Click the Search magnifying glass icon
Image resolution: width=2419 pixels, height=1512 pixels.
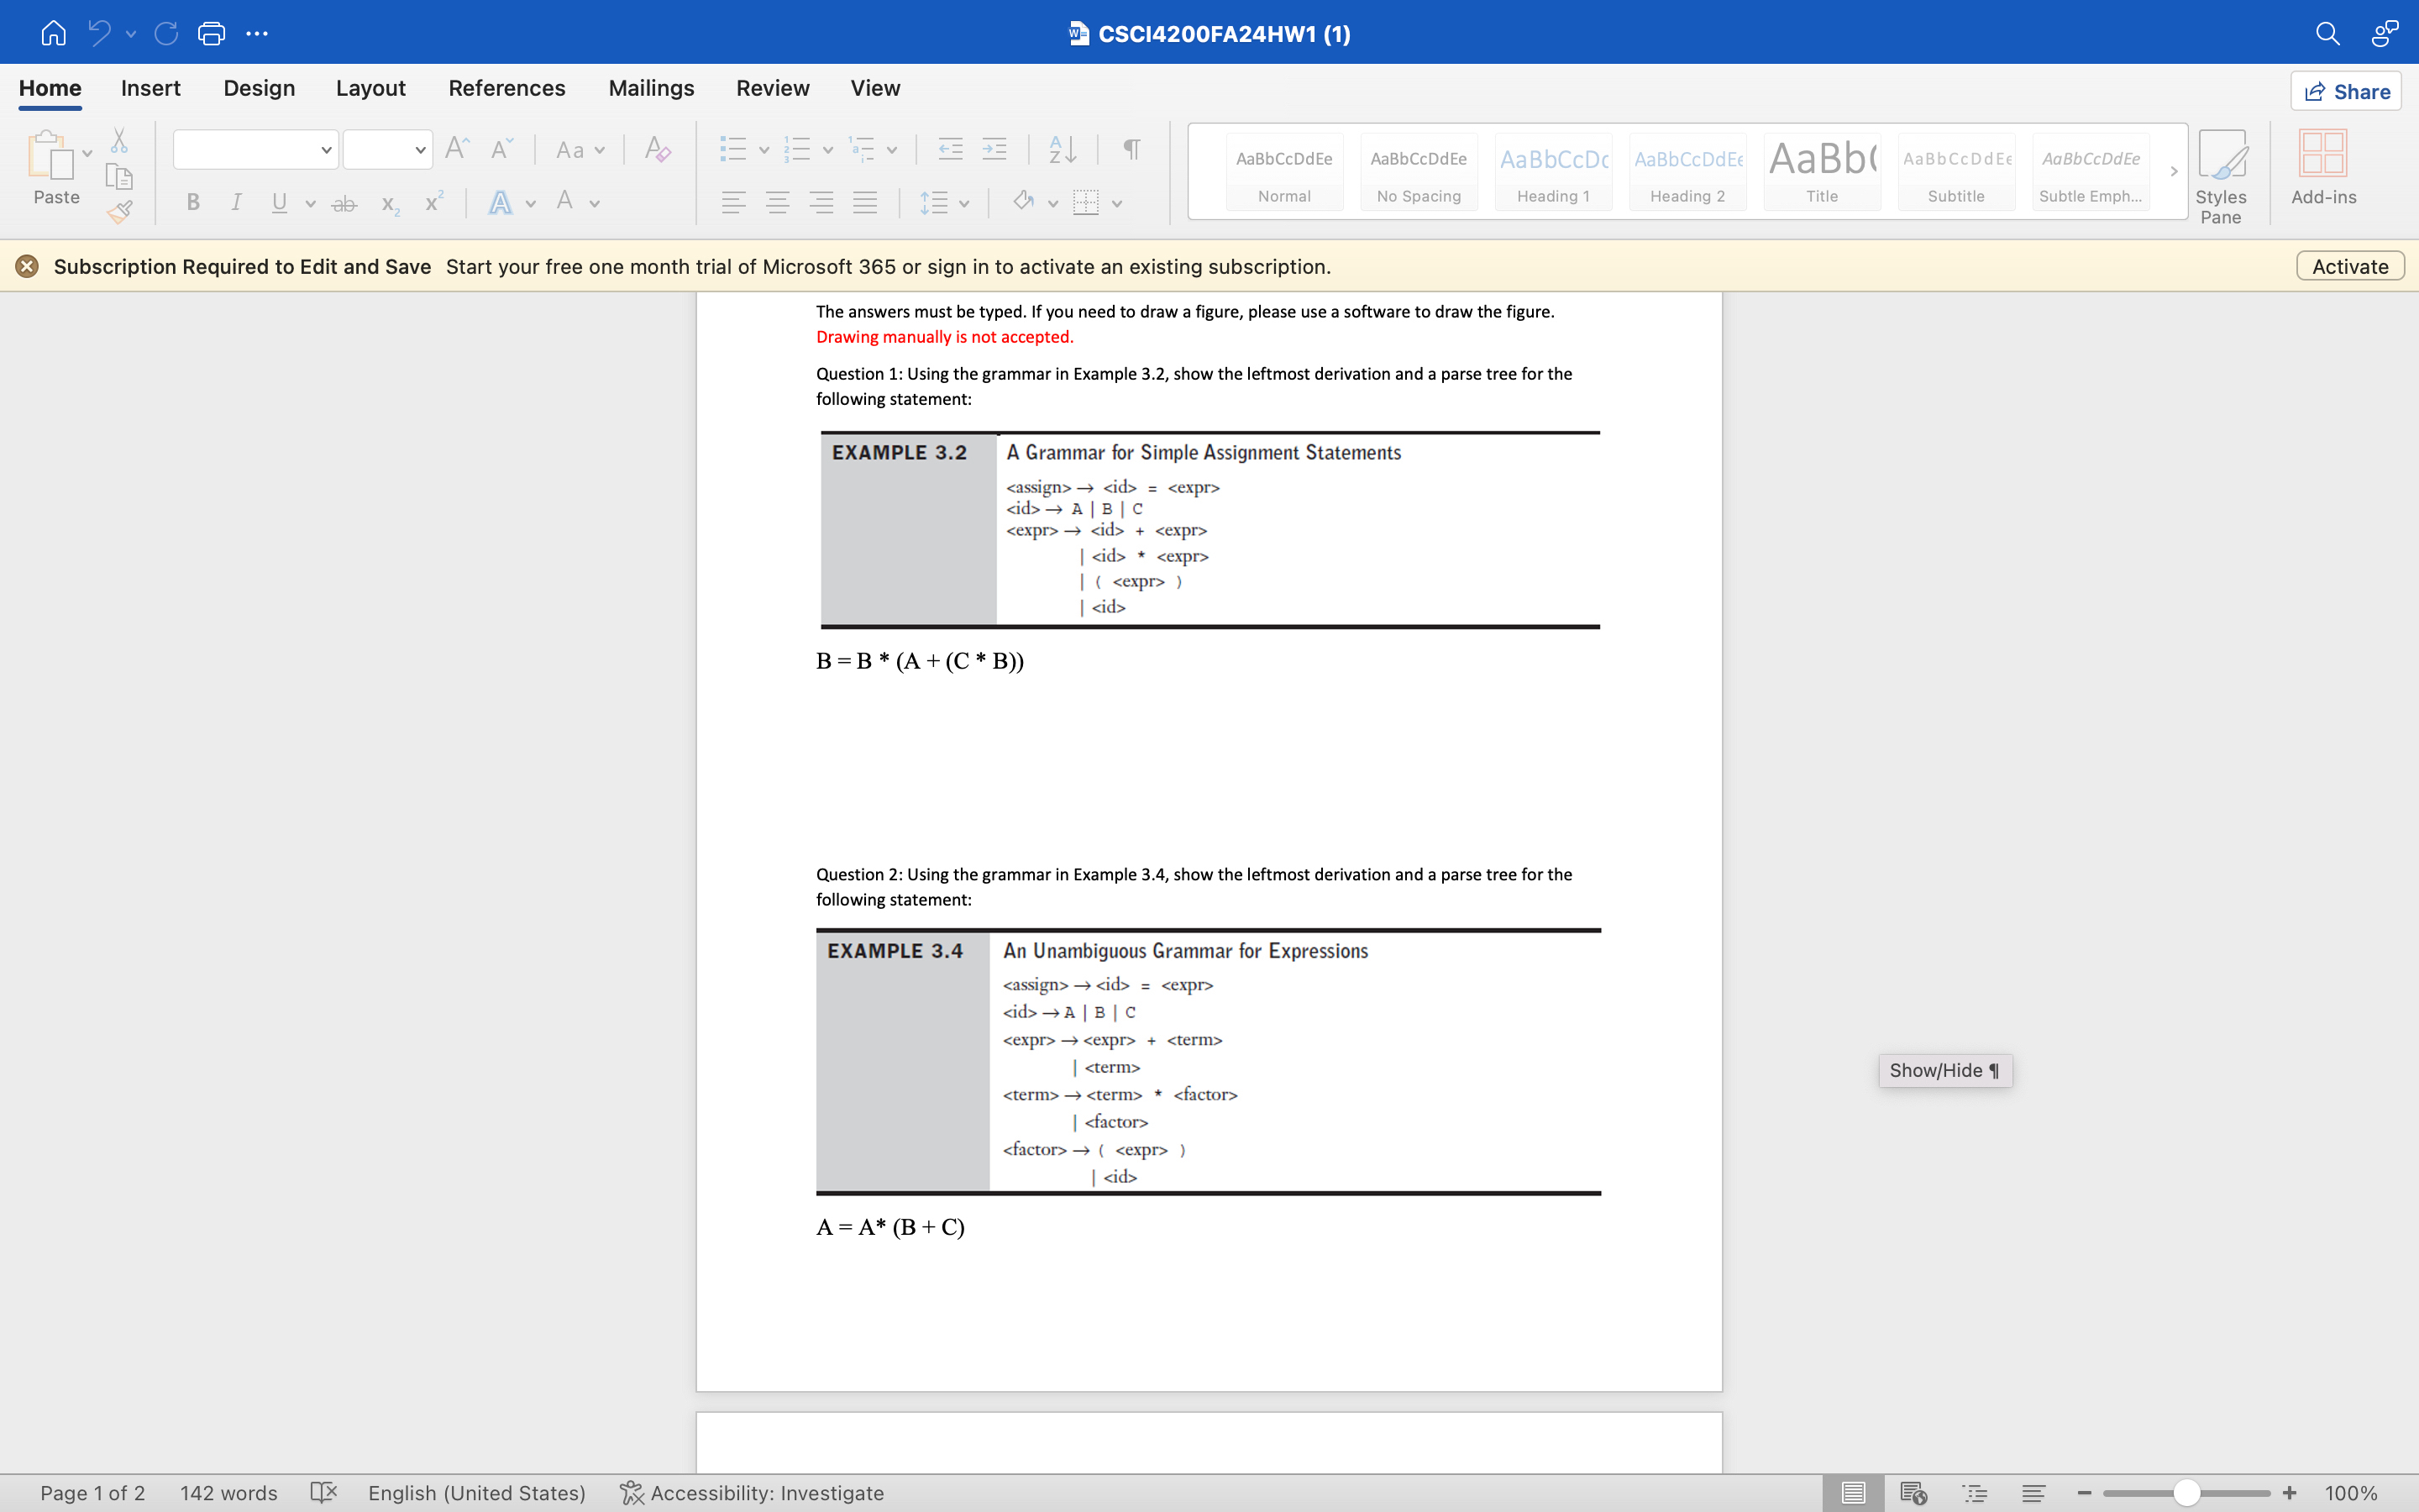2327,33
